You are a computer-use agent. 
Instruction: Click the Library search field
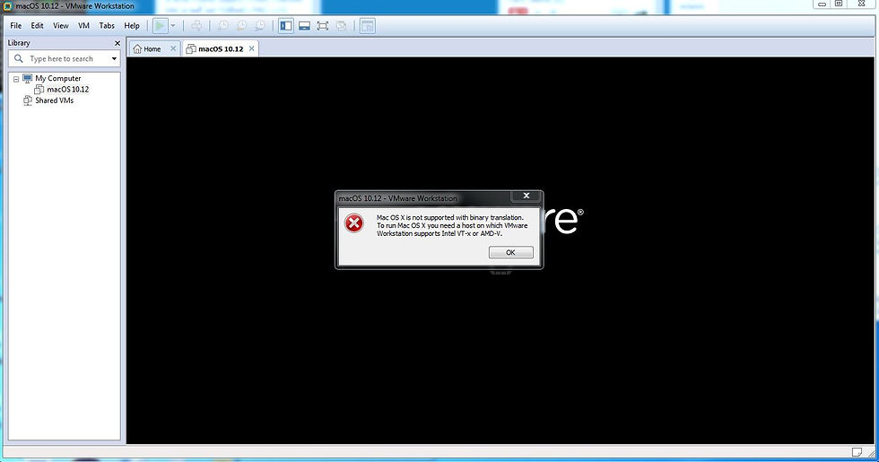(62, 58)
